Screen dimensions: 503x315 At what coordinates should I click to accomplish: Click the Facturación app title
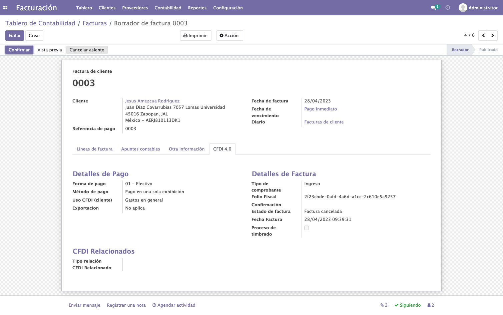(x=36, y=8)
